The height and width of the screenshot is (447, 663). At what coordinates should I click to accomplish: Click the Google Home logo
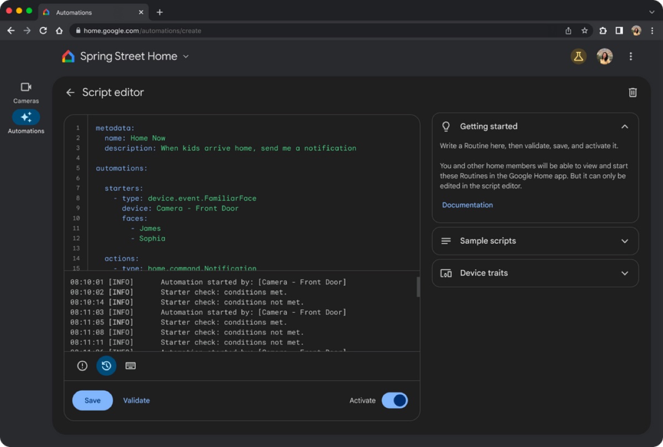68,56
